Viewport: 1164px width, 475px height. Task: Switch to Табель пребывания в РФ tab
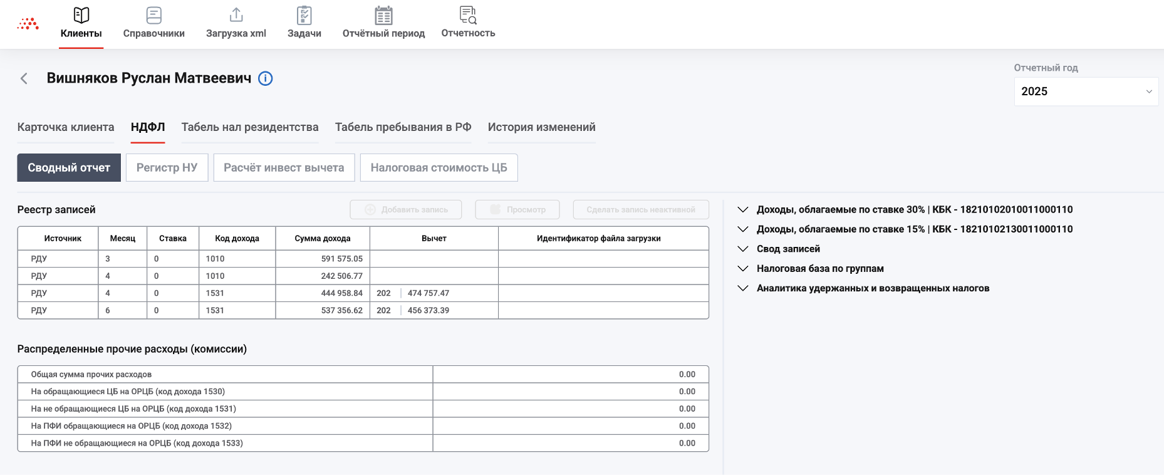pos(403,127)
